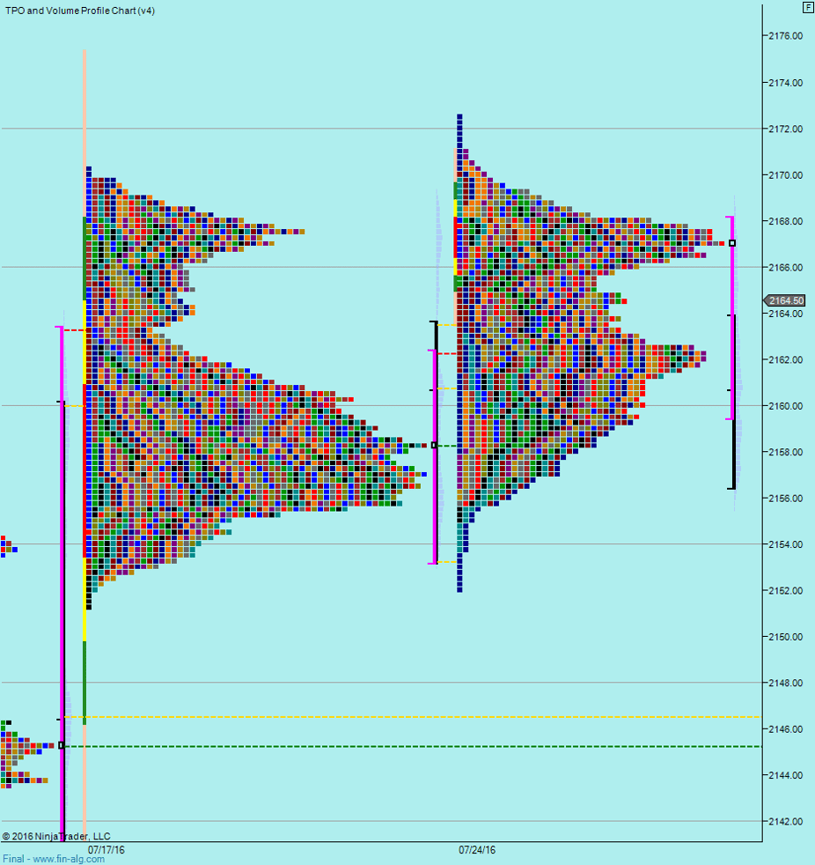The image size is (815, 865).
Task: Click the F instrument icon top right
Action: point(805,6)
